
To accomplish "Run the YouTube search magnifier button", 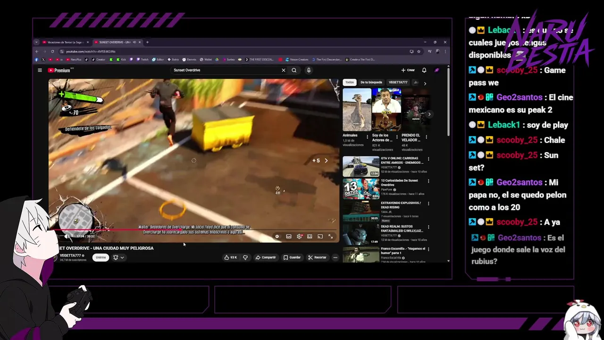I will (x=294, y=70).
